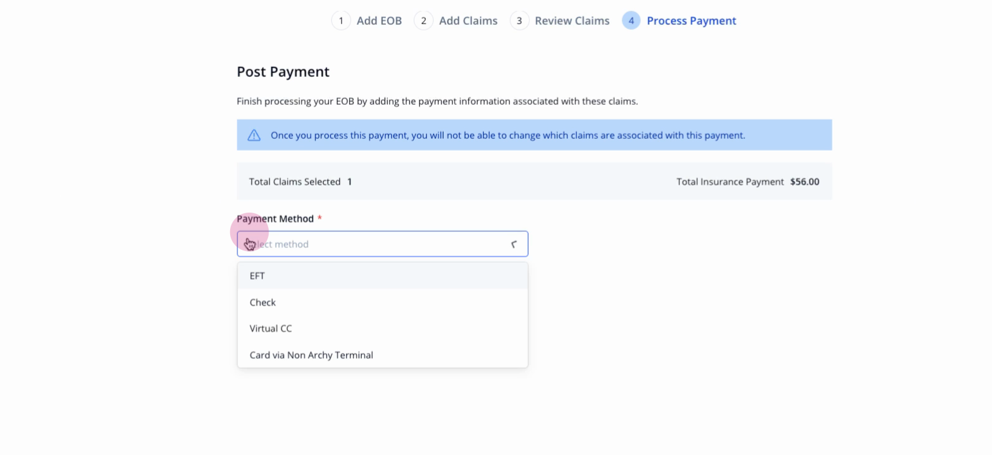992x455 pixels.
Task: Click the payment warning message text
Action: tap(508, 135)
